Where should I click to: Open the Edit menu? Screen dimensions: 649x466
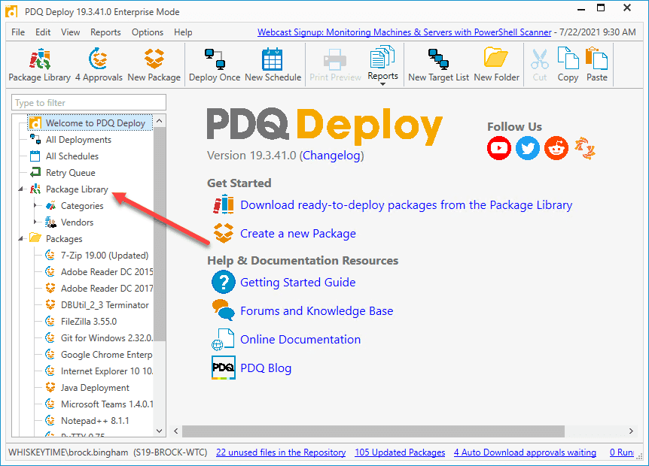coord(43,32)
